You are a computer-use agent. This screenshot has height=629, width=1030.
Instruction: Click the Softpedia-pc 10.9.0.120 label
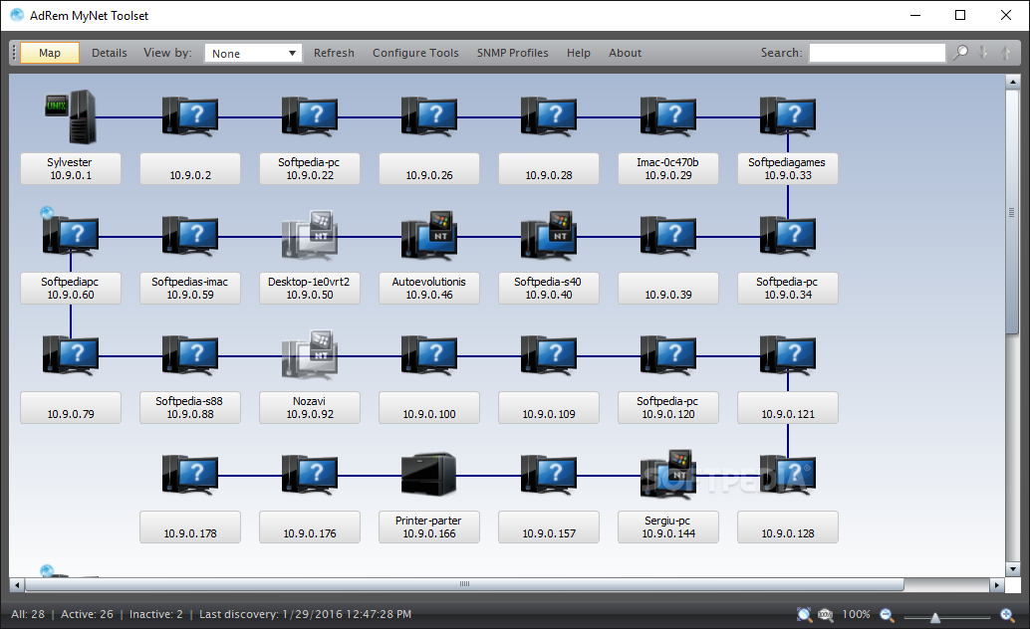(668, 408)
